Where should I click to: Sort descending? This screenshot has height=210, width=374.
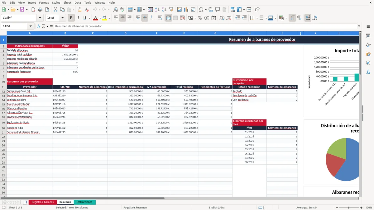coord(164,10)
